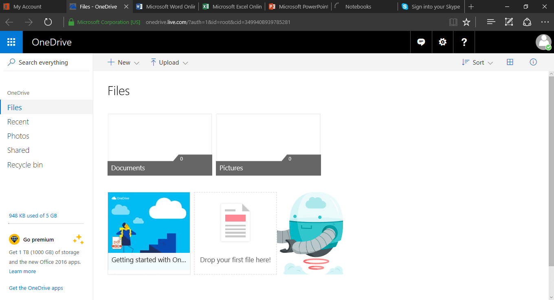Switch to Microsoft Word Online tab

coord(166,7)
